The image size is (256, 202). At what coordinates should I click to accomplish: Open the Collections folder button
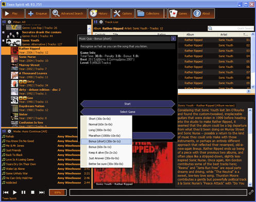click(150, 13)
